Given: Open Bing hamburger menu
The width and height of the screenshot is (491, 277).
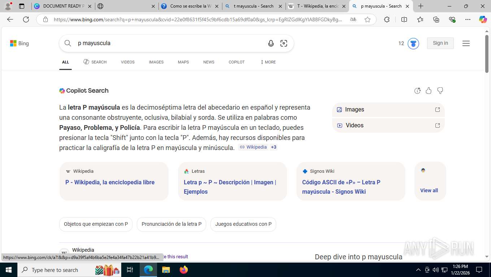Looking at the screenshot, I should pyautogui.click(x=466, y=43).
